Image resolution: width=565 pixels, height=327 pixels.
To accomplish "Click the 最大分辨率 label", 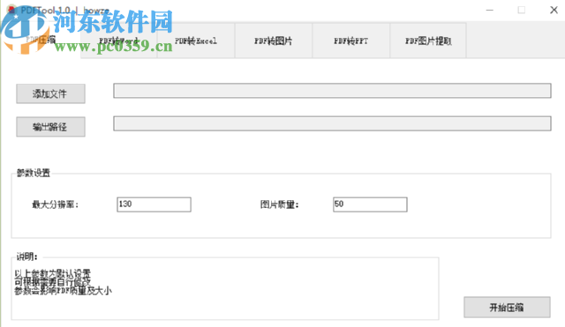I will [x=55, y=204].
